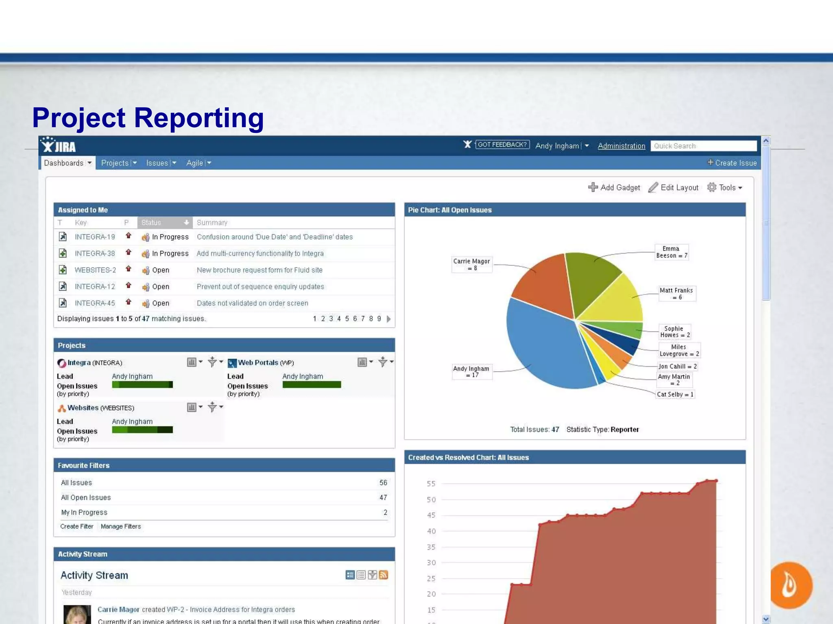Open the Andy Ingham user dropdown arrow
Image resolution: width=833 pixels, height=624 pixels.
pyautogui.click(x=587, y=145)
